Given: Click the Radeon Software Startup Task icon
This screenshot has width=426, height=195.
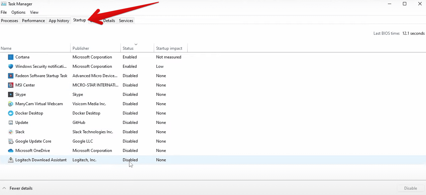Looking at the screenshot, I should [10, 76].
